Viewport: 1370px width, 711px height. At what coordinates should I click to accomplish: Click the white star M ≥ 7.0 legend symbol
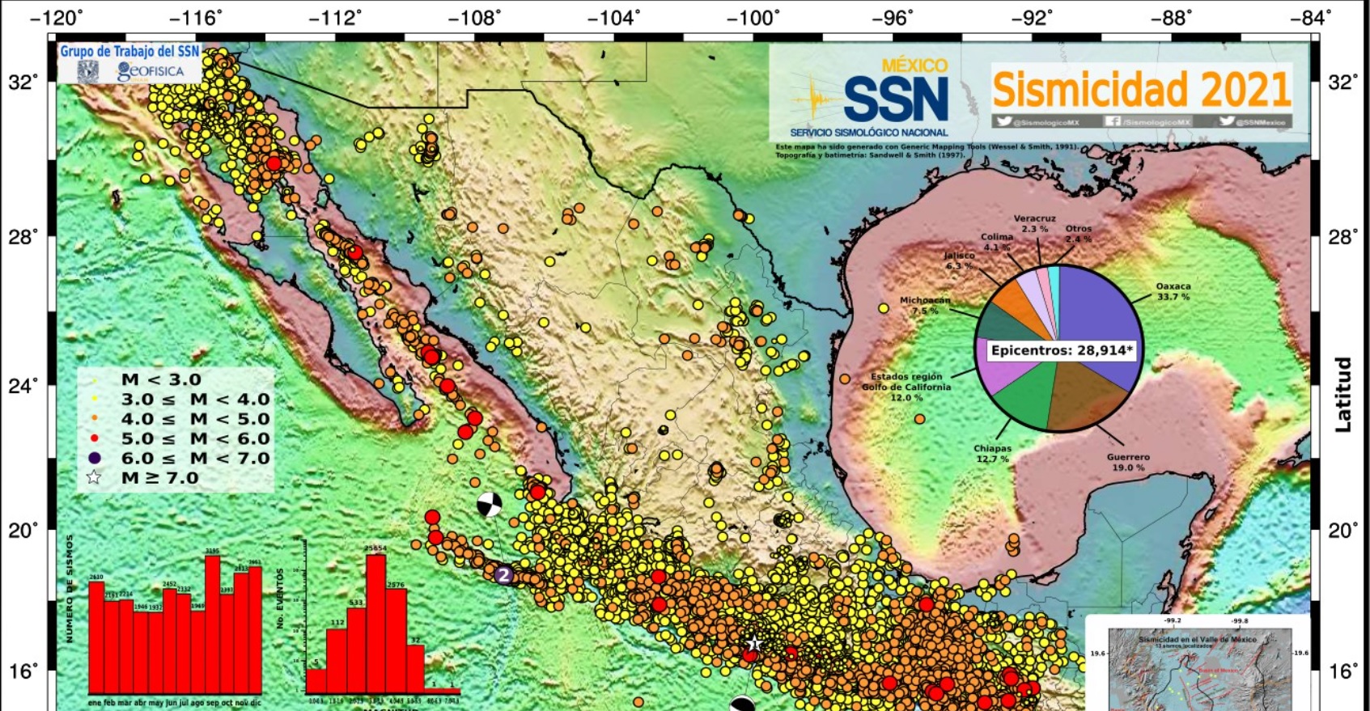(x=95, y=477)
